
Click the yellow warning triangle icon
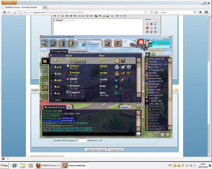coord(138,106)
